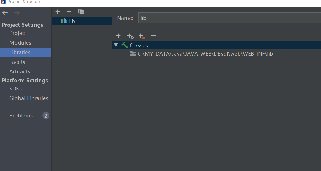Select Libraries in Project Settings

[26, 53]
